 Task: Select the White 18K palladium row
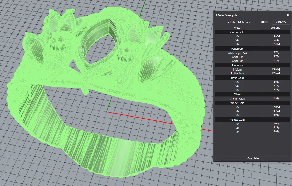click(x=253, y=61)
